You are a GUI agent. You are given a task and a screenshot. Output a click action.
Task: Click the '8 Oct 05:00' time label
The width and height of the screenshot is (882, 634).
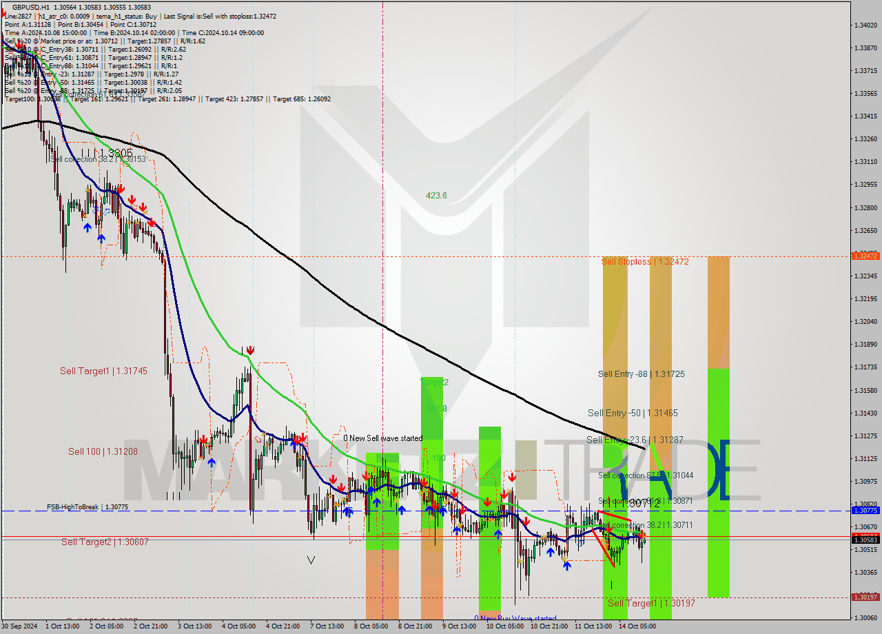tap(371, 626)
